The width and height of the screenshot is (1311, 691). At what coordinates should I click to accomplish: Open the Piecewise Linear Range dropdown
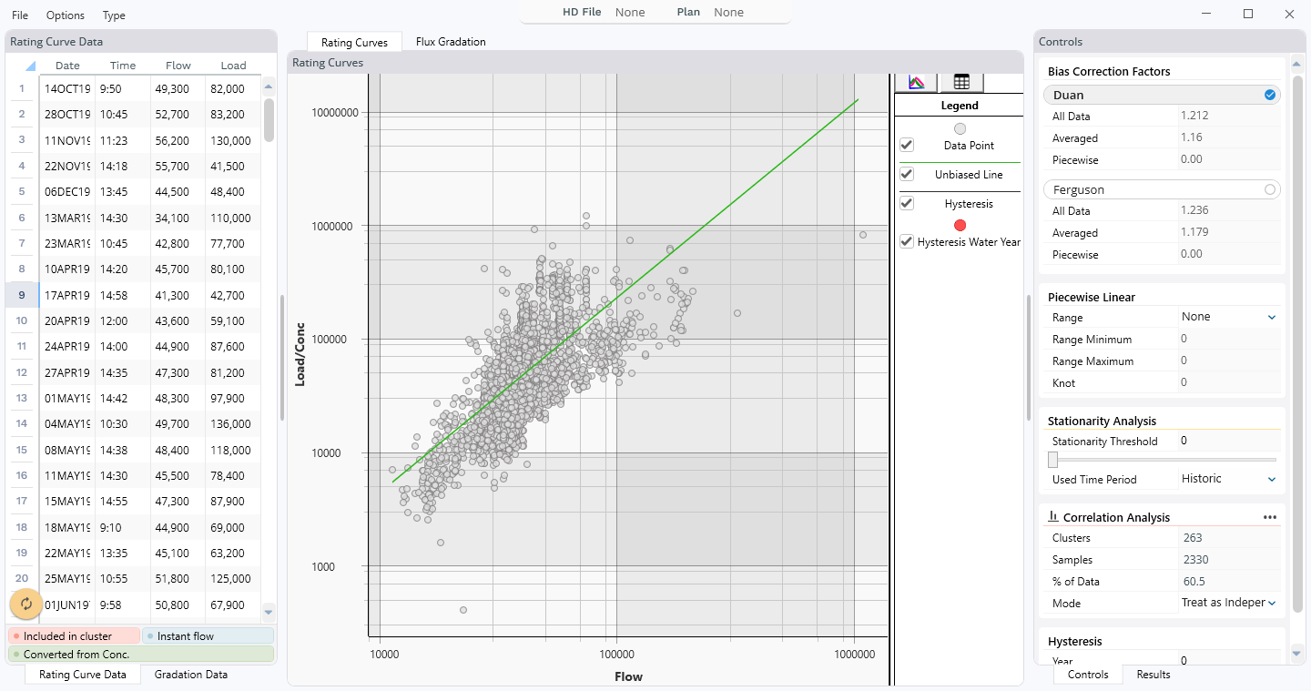[x=1272, y=317]
